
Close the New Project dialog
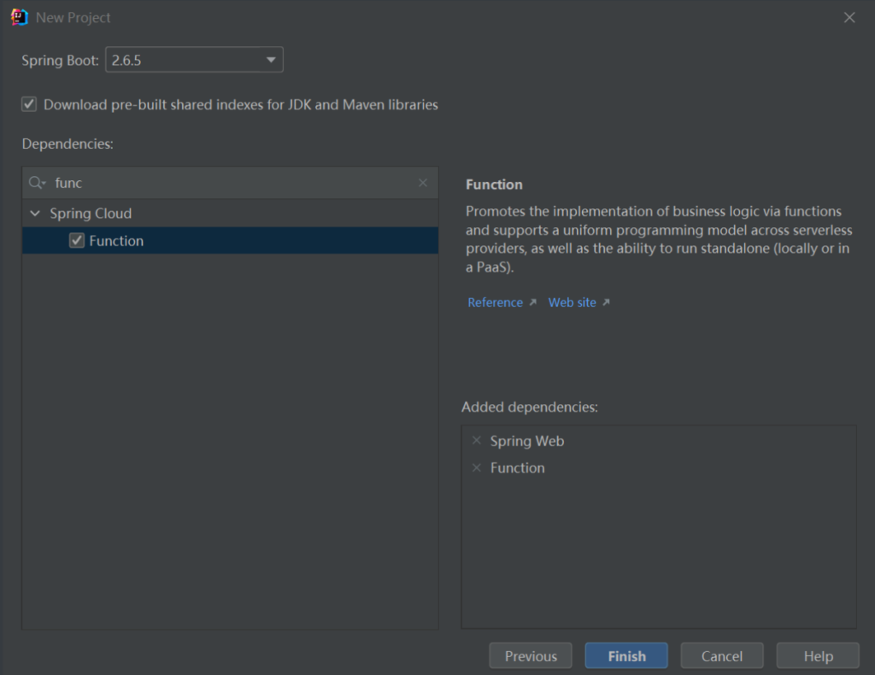[849, 17]
